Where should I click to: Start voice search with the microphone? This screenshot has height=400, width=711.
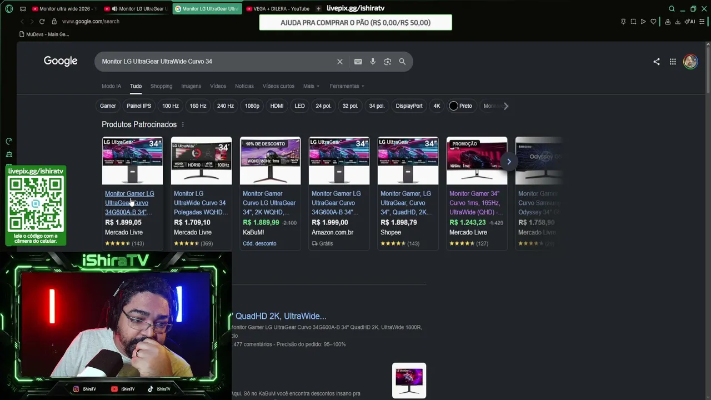tap(373, 62)
